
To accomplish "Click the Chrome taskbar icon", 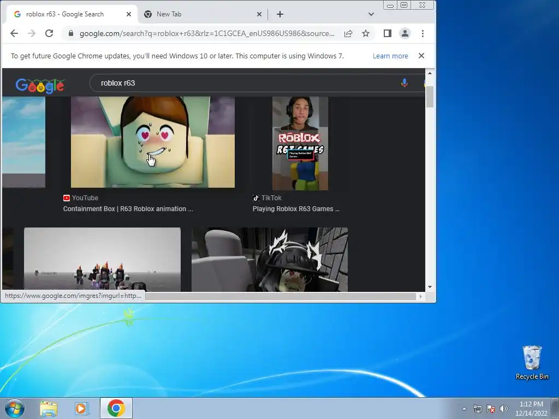I will (116, 408).
